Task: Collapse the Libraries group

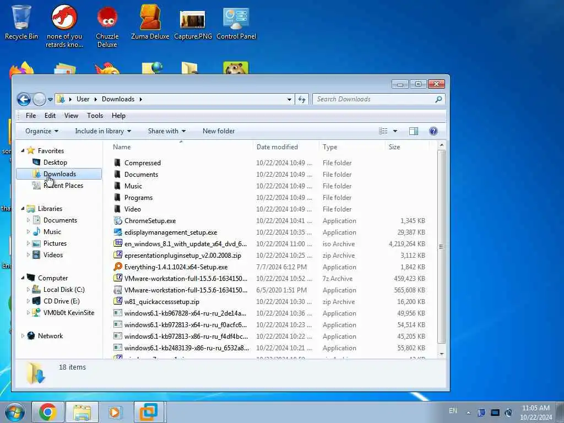Action: (x=23, y=209)
